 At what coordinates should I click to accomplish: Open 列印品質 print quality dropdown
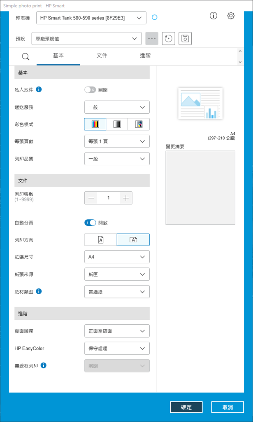click(117, 159)
